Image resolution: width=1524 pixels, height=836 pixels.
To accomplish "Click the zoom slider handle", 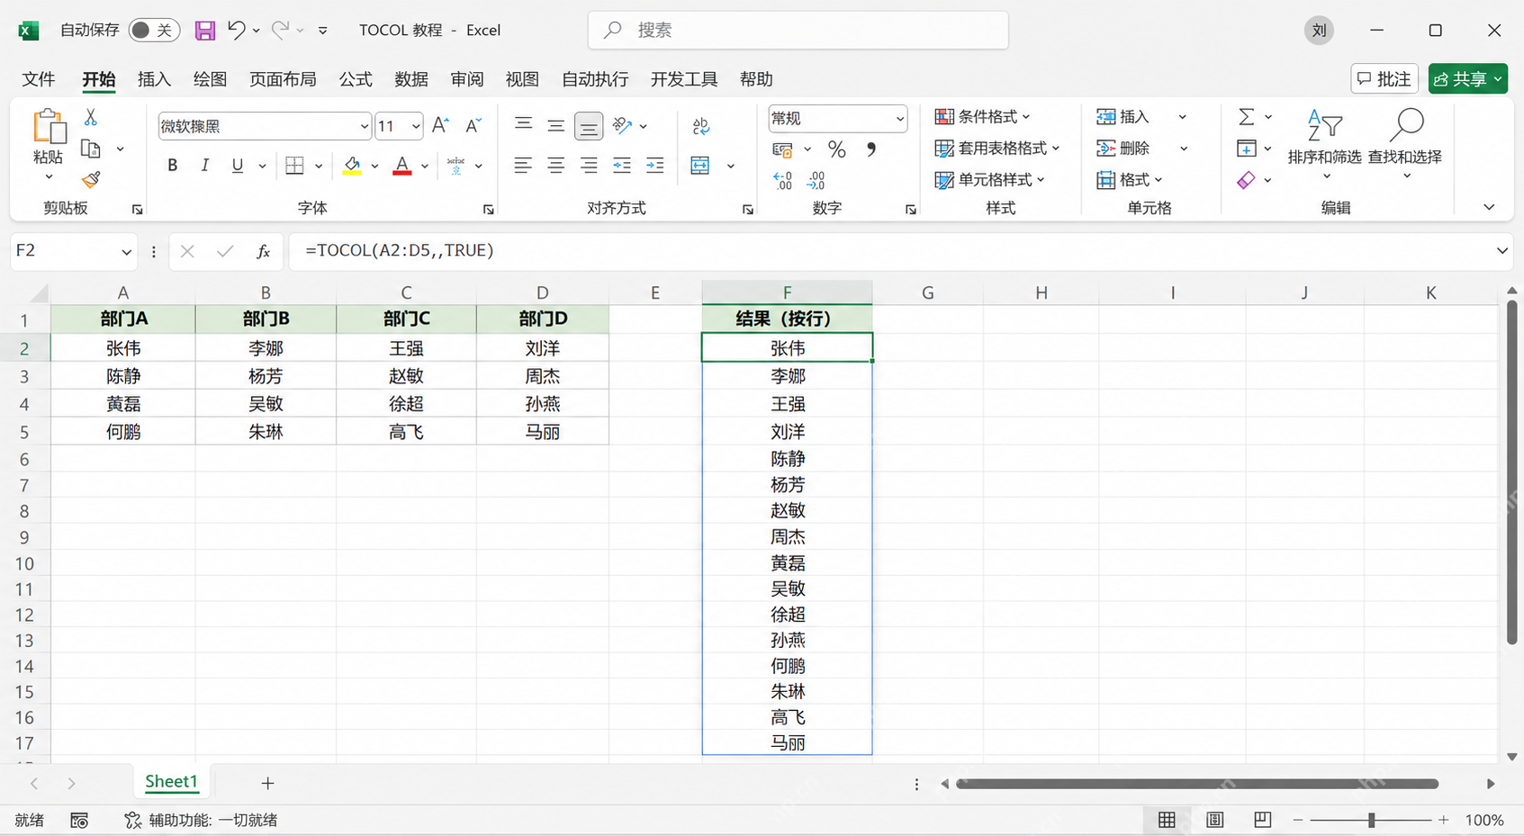I will (1371, 820).
